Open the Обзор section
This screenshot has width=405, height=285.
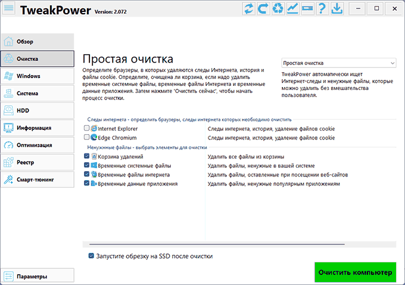38,41
